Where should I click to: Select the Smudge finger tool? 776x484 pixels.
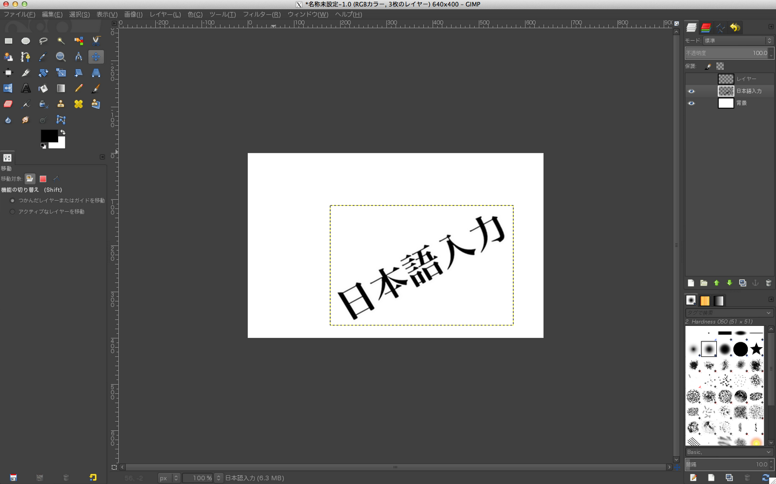pyautogui.click(x=26, y=120)
